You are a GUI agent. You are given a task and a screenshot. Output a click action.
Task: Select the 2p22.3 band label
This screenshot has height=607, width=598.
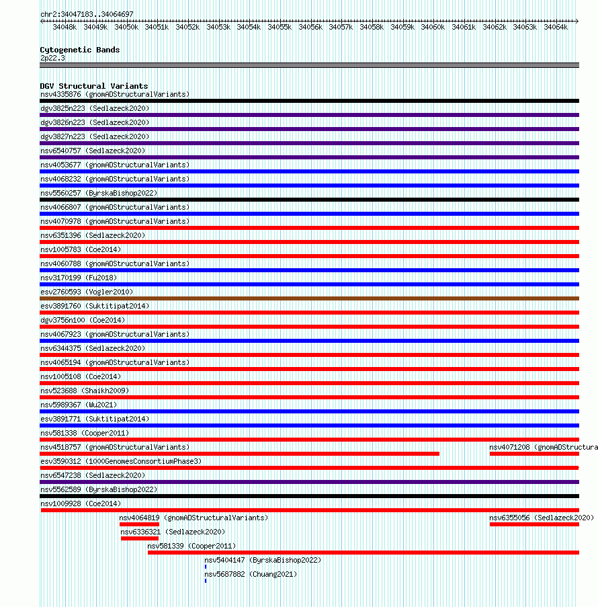coord(52,58)
